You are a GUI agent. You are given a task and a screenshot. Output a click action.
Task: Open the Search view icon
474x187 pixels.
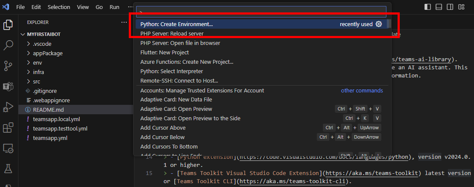(8, 45)
